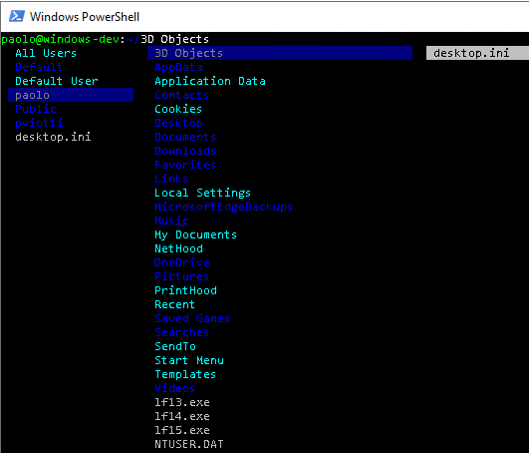
Task: Select the Templates entry
Action: (x=185, y=374)
